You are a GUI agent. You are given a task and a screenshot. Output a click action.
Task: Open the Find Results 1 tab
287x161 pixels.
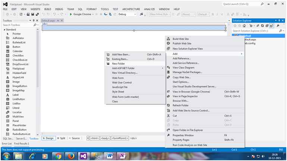22,144
